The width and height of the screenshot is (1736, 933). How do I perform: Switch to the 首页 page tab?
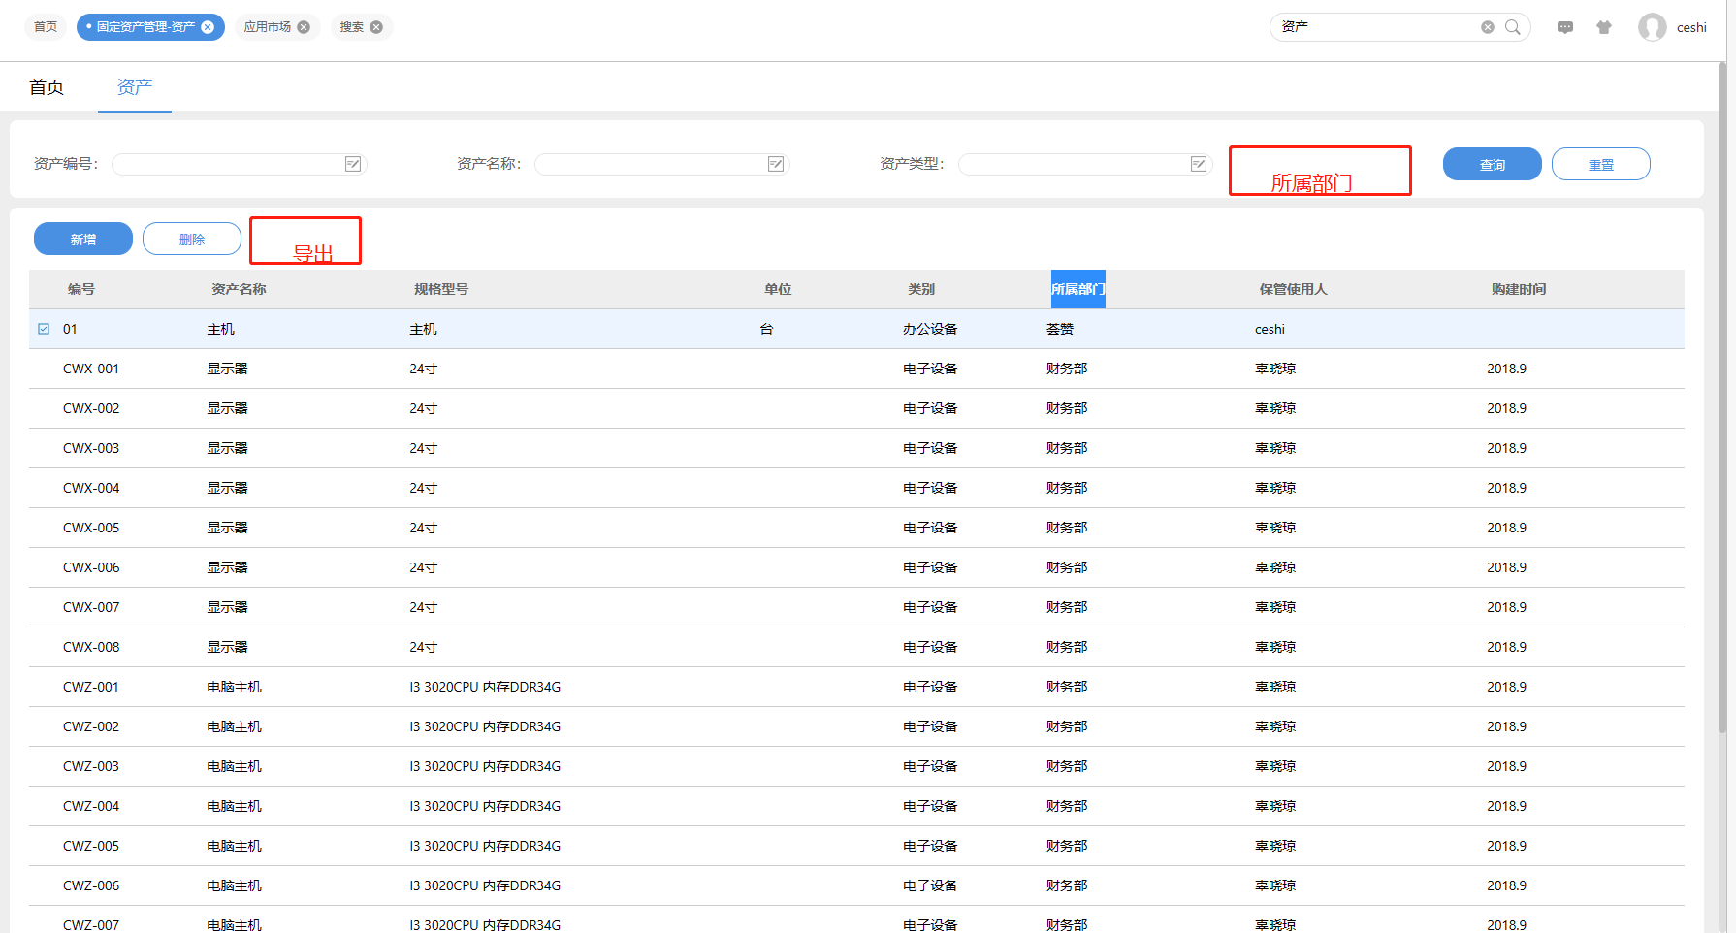pos(47,87)
